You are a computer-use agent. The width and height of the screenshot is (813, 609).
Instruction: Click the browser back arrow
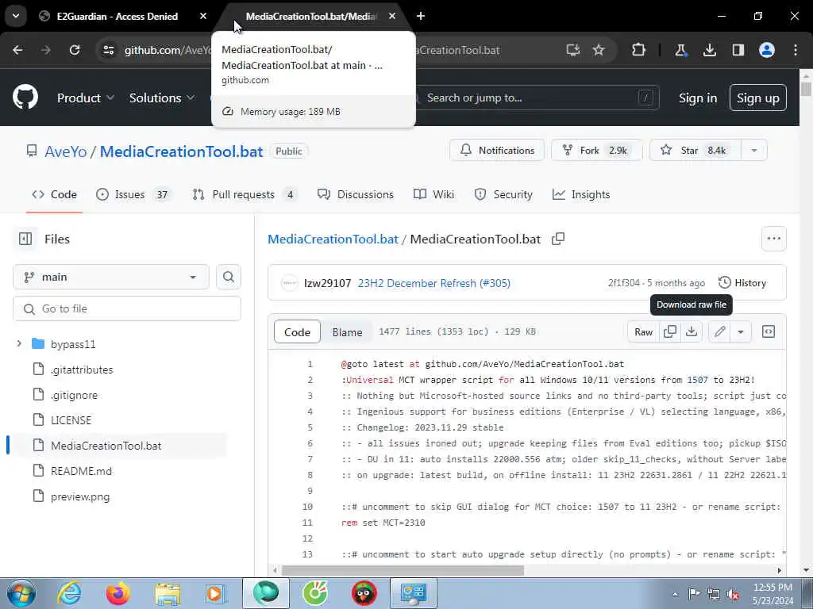17,50
